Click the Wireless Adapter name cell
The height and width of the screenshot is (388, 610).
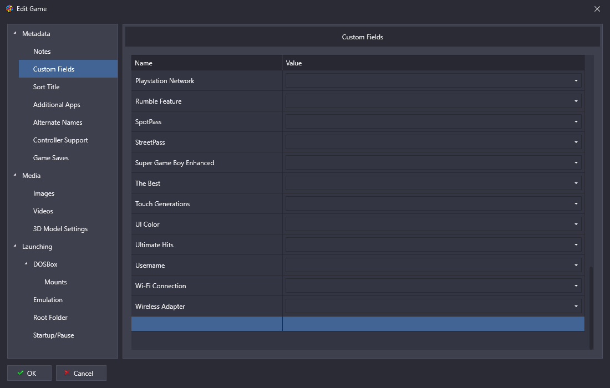pos(207,306)
